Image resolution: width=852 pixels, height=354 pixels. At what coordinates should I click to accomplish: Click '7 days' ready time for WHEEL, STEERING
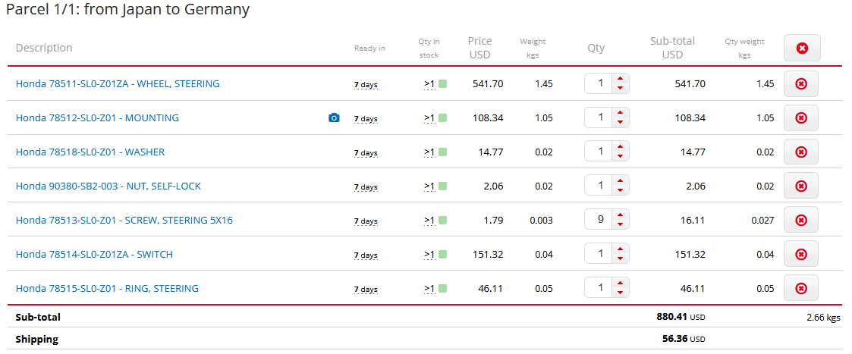coord(366,85)
